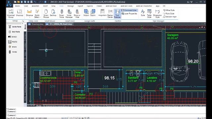Click the Open folder quick-access icon
212x119 pixels.
[x=19, y=2]
